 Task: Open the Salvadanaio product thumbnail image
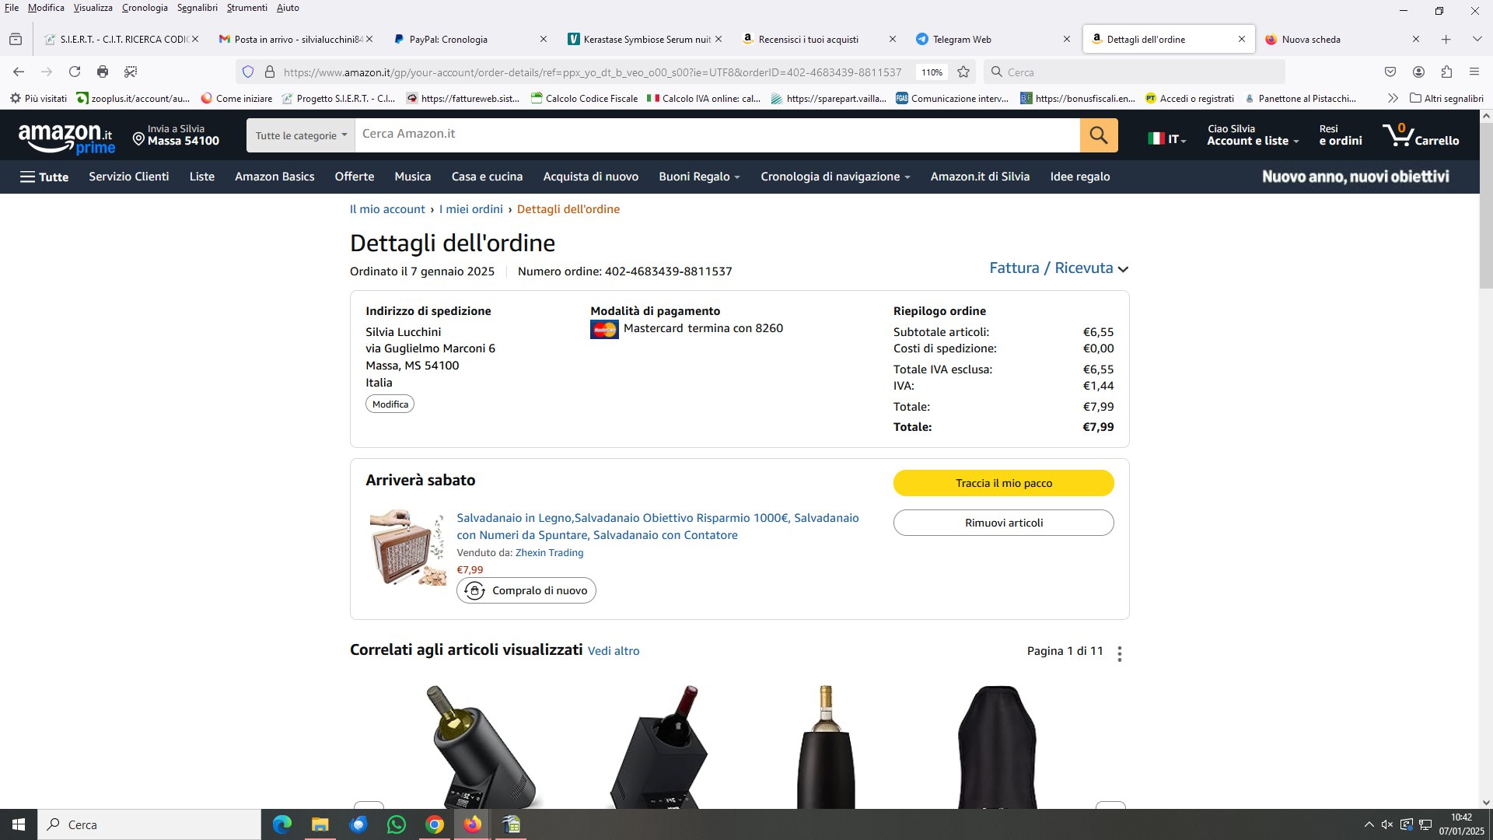[x=407, y=548]
